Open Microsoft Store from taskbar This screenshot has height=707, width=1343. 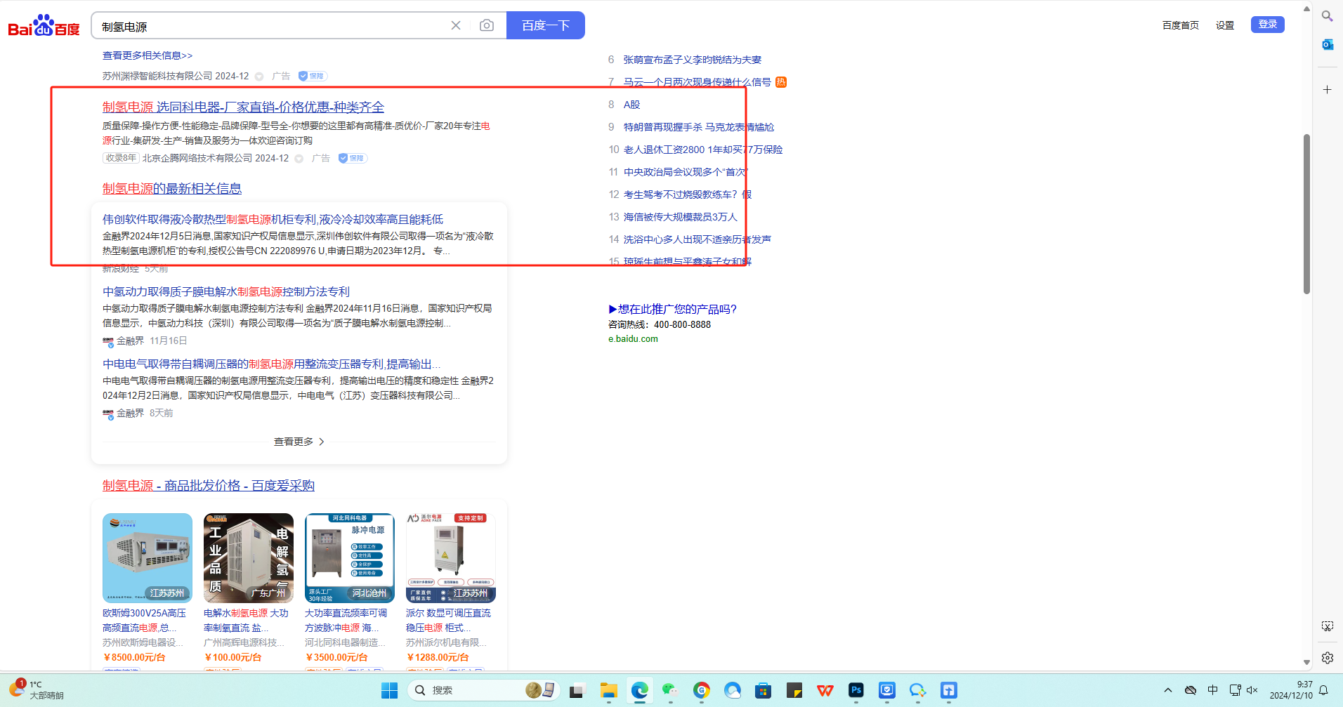pos(764,690)
